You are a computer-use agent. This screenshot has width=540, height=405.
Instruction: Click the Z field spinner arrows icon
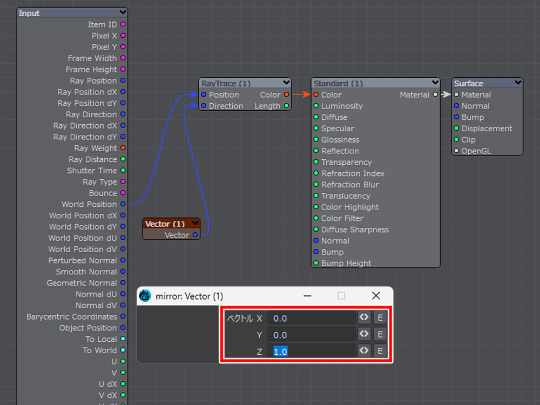(364, 351)
